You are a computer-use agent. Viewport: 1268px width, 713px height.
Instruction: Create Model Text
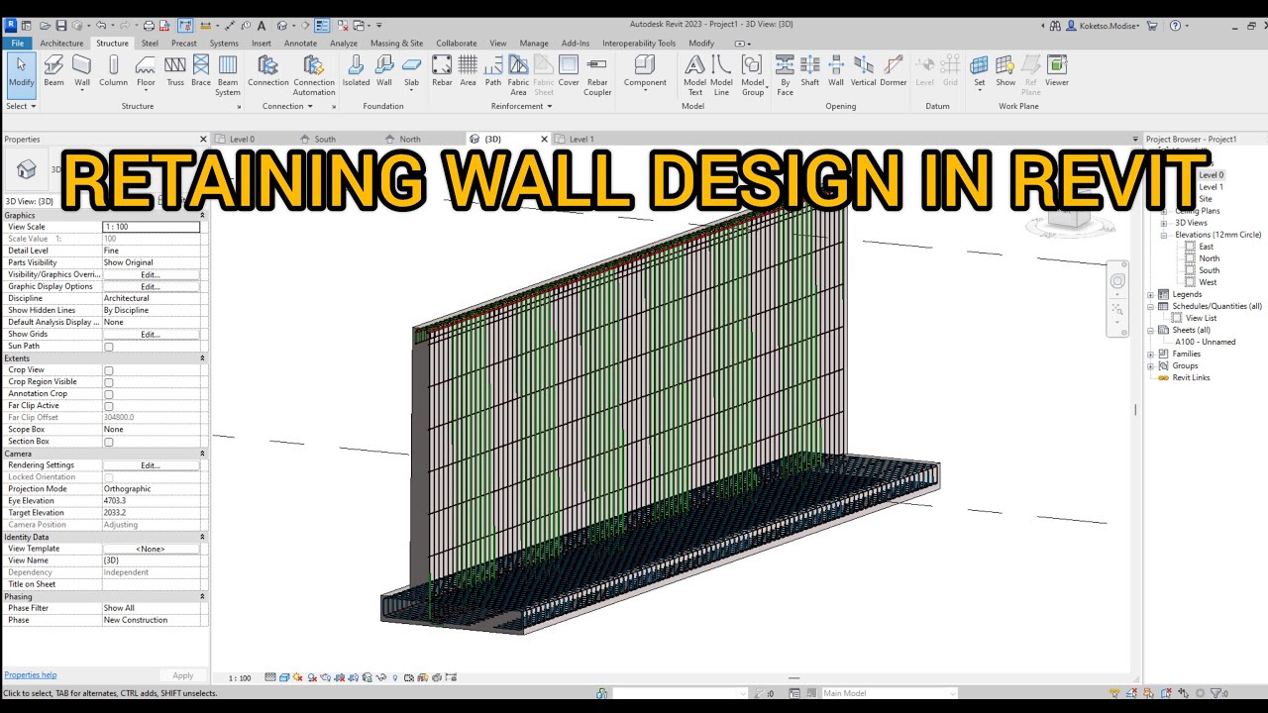695,75
